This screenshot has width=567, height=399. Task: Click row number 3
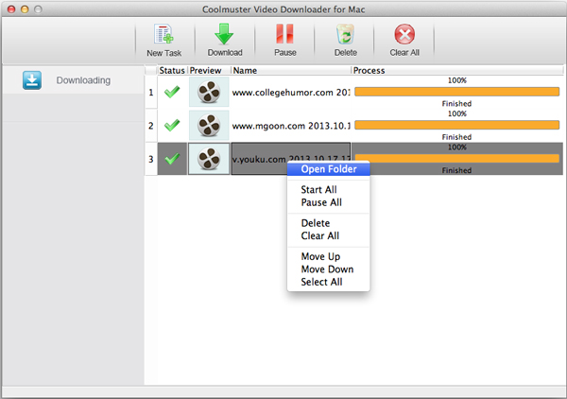tap(151, 159)
